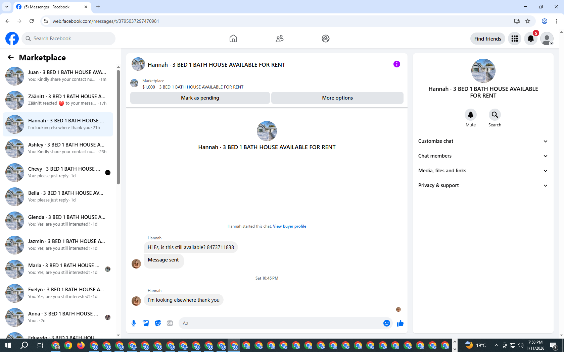The width and height of the screenshot is (564, 352).
Task: Reload the page in browser
Action: point(32,21)
